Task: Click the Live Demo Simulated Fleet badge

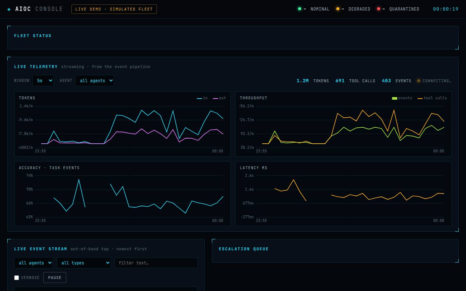Action: pos(114,9)
